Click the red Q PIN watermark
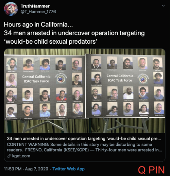This screenshot has width=170, height=176. pyautogui.click(x=151, y=170)
